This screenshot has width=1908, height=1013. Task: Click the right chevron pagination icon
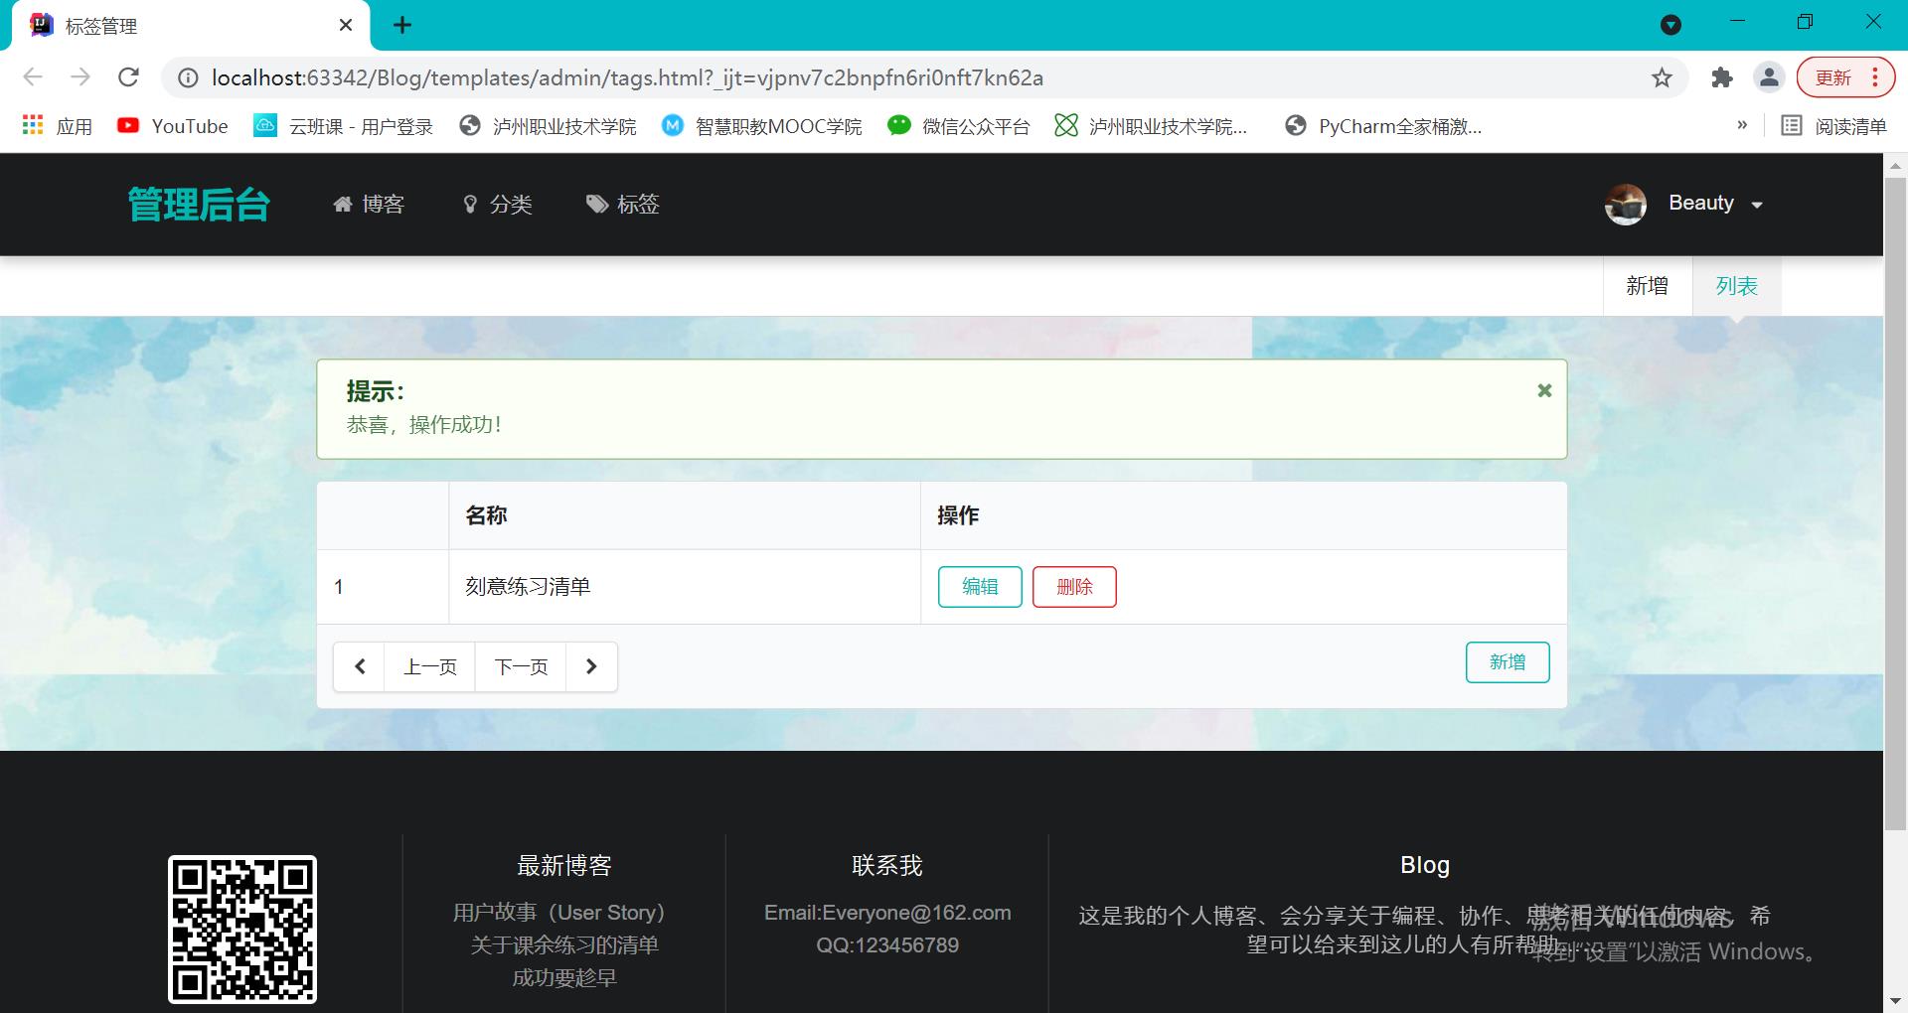591,666
